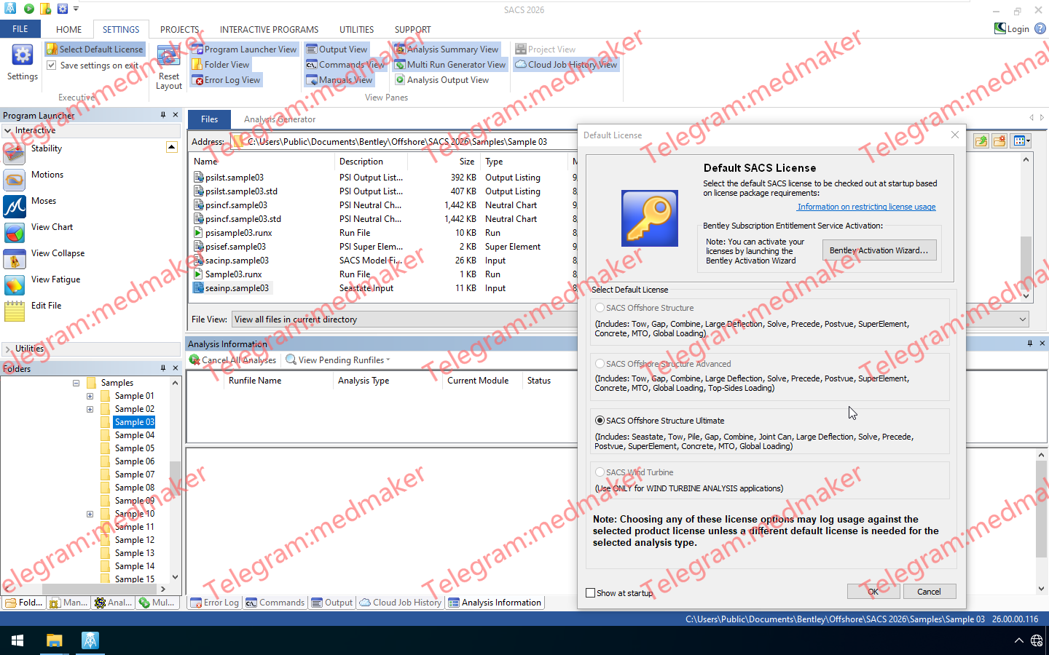The width and height of the screenshot is (1049, 655).
Task: Switch to Cloud Job History bottom tab
Action: pos(401,603)
